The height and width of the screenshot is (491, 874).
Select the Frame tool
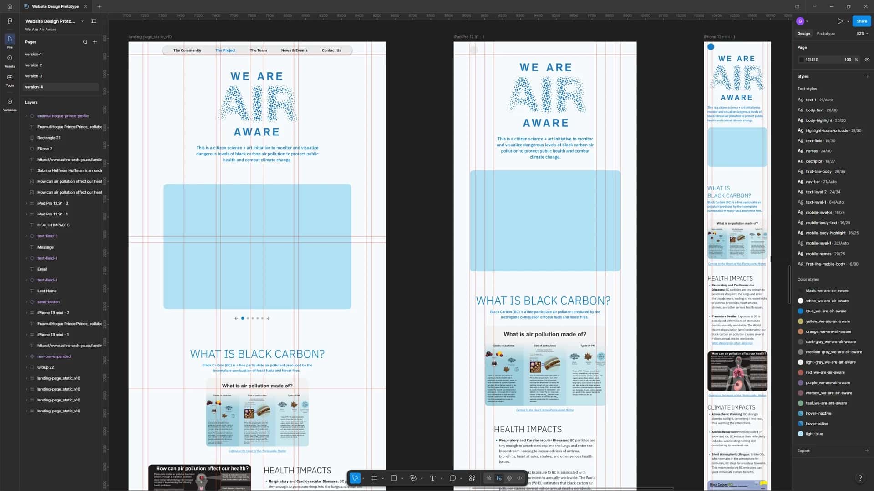click(x=375, y=478)
